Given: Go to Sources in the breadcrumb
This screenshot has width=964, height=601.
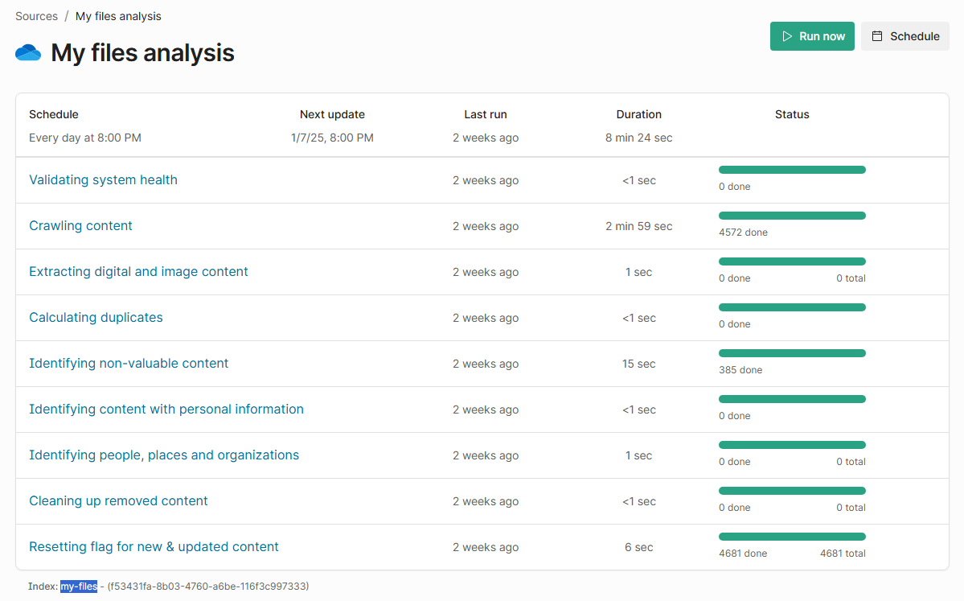Looking at the screenshot, I should (x=36, y=16).
